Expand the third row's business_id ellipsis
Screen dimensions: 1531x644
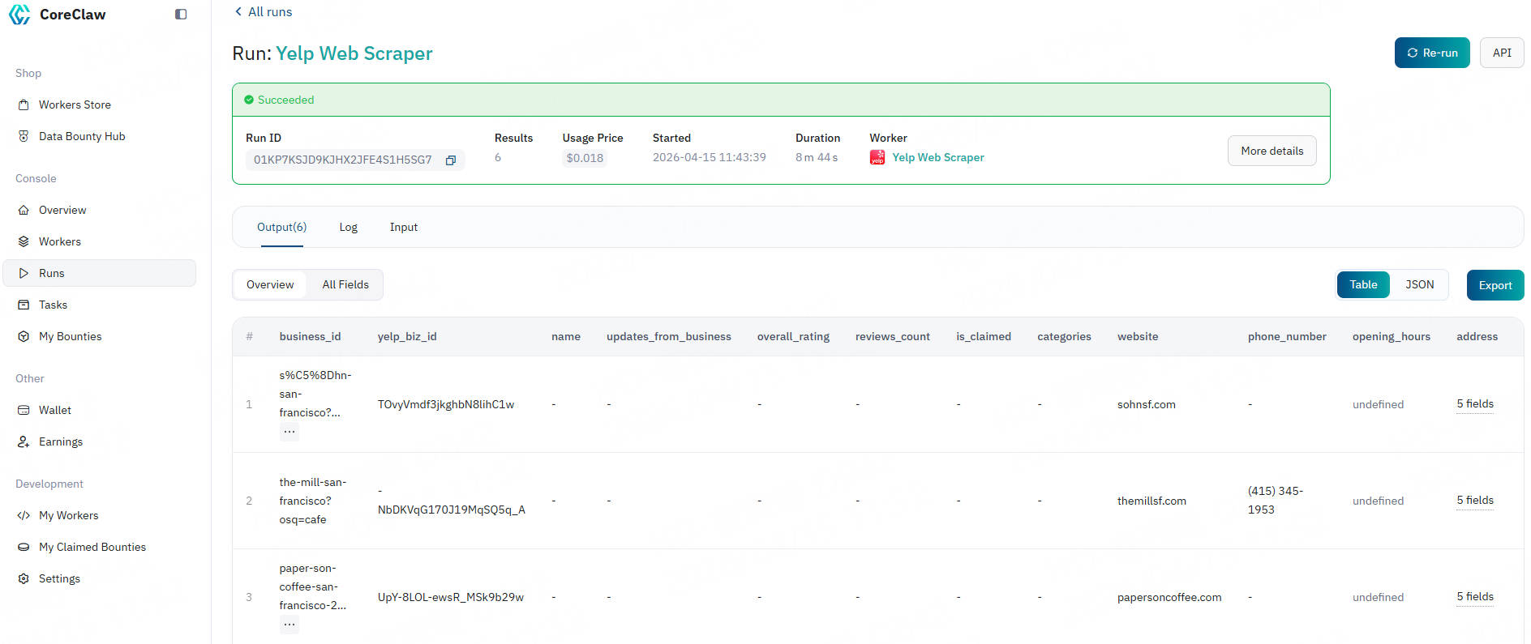[x=289, y=625]
